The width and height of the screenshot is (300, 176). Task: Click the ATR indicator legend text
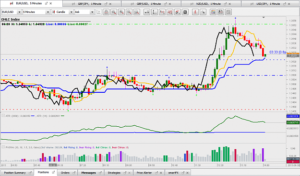(35, 116)
